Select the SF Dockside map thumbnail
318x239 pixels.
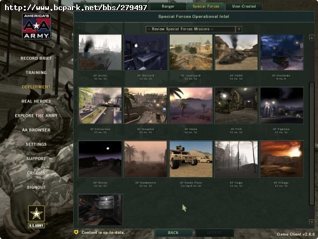click(282, 52)
